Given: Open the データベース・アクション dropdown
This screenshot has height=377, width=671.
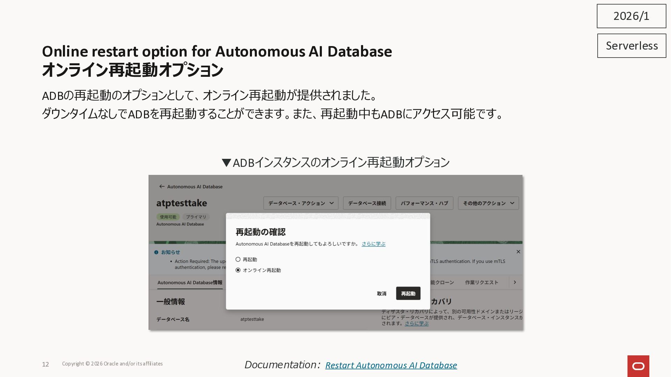Looking at the screenshot, I should tap(301, 203).
